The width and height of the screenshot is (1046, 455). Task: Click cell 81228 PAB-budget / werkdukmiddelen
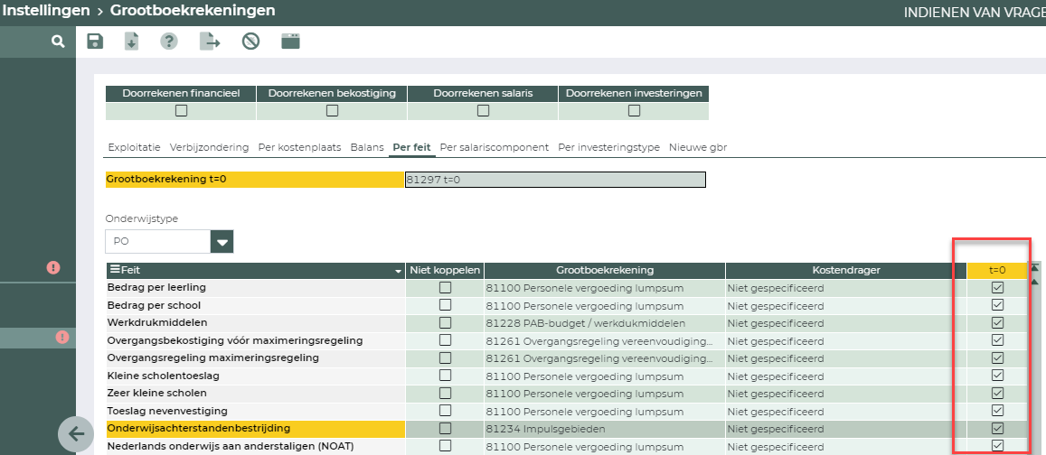coord(605,323)
